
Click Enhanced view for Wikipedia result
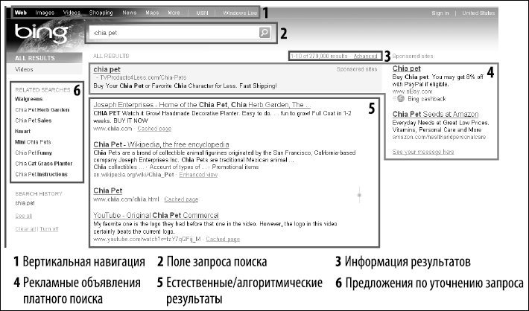click(198, 175)
